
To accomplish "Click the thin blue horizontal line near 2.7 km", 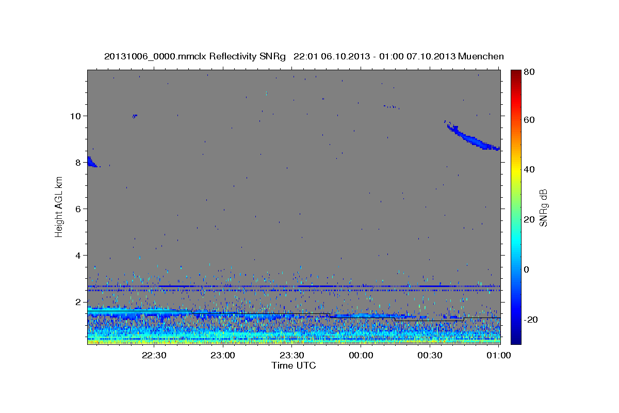I will [x=294, y=286].
